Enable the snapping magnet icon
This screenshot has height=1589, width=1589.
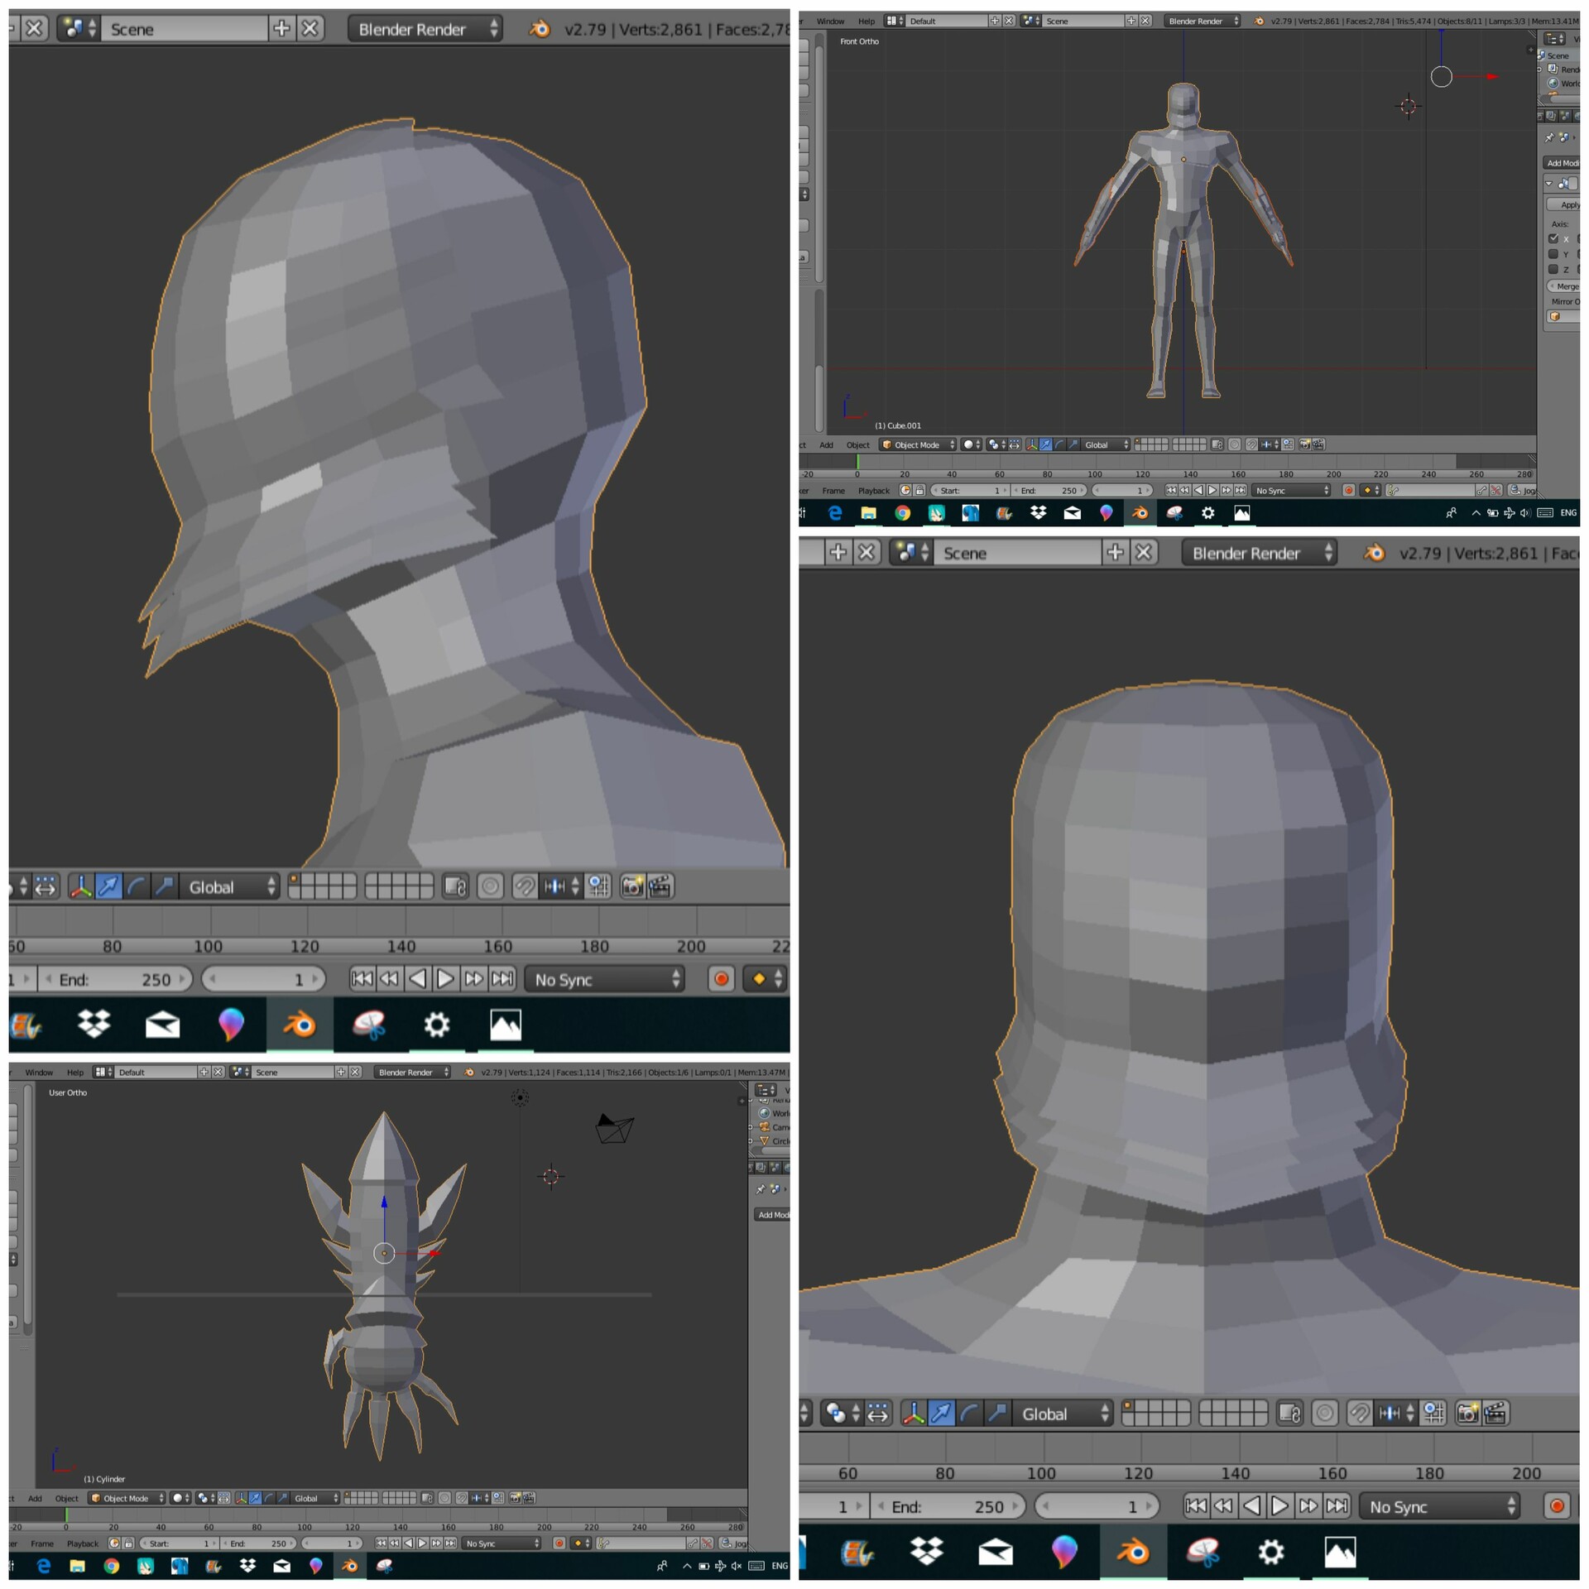tap(525, 886)
